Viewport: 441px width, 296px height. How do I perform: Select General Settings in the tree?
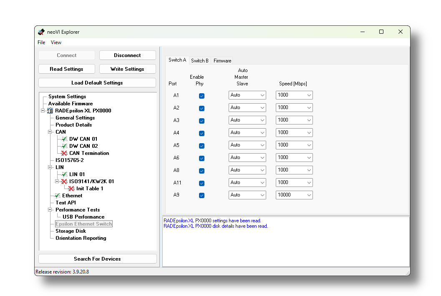coord(75,118)
